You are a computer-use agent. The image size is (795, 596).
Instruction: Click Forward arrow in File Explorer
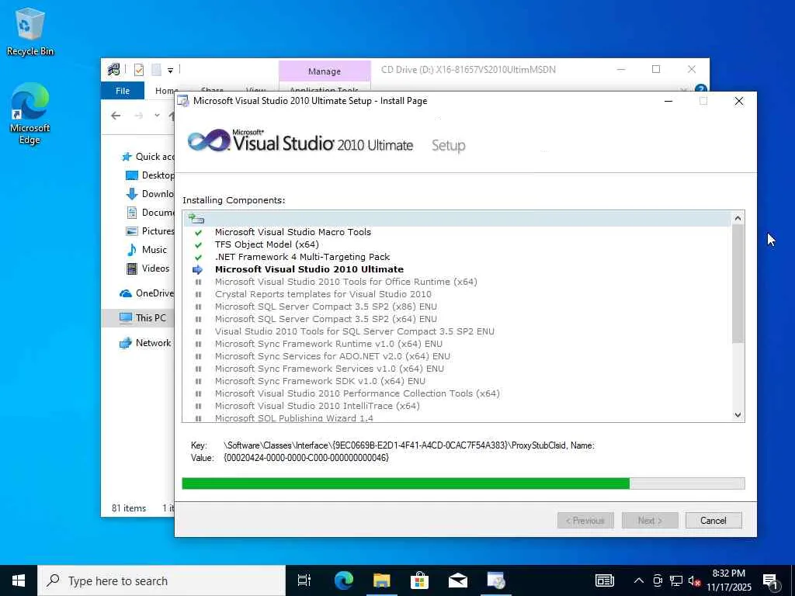tap(138, 116)
